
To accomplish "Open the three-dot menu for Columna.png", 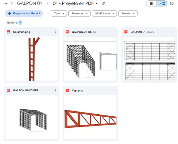I will tap(55, 32).
